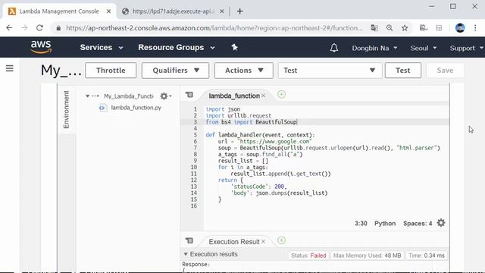Click the google.com URL string in code

point(274,142)
